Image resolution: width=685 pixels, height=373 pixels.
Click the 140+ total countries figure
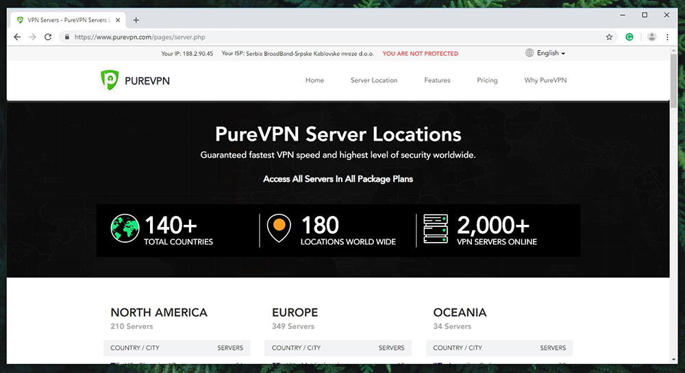[x=171, y=226]
